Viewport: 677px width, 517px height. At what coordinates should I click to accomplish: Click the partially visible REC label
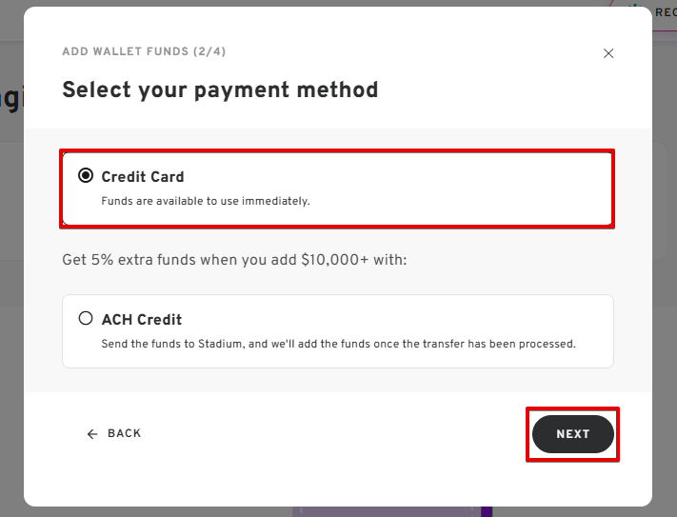[664, 10]
